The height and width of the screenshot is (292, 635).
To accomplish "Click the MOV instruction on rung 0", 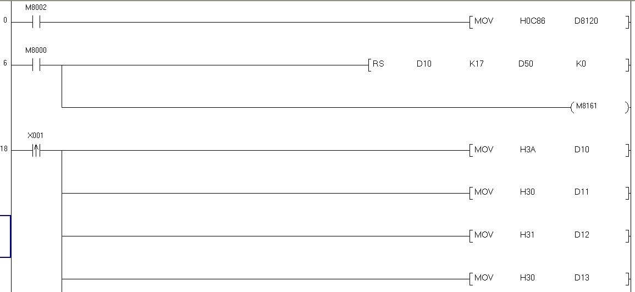I will click(484, 21).
